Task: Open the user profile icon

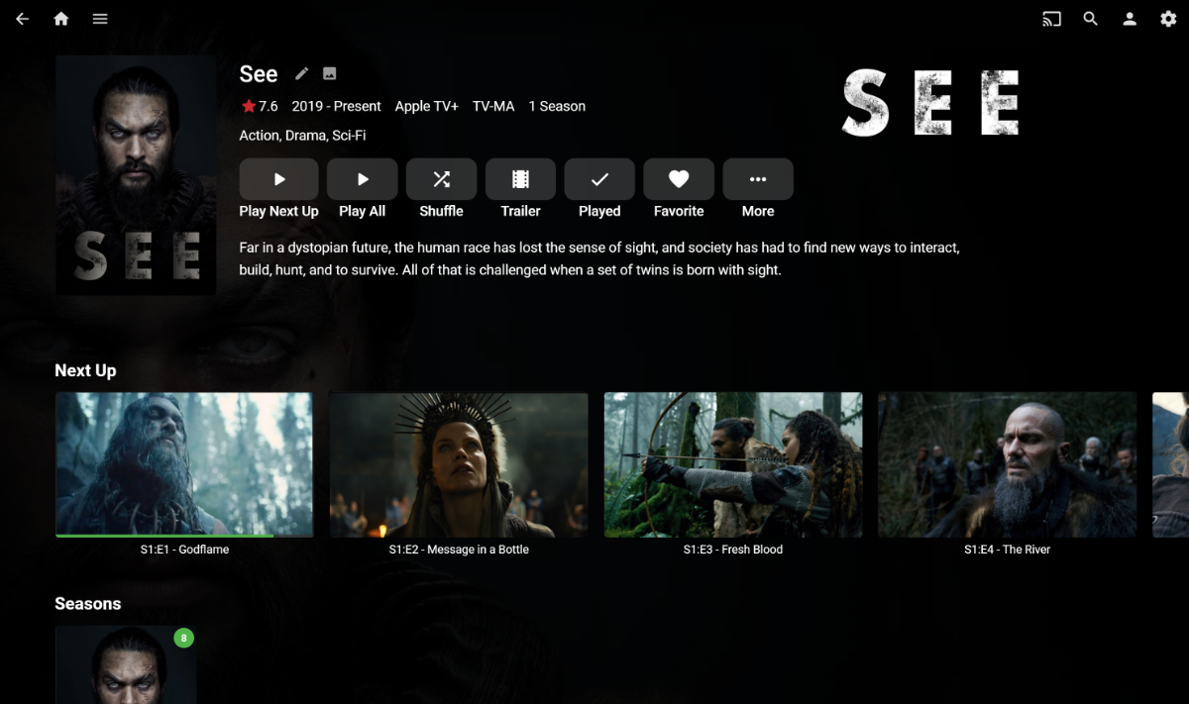Action: pos(1130,19)
